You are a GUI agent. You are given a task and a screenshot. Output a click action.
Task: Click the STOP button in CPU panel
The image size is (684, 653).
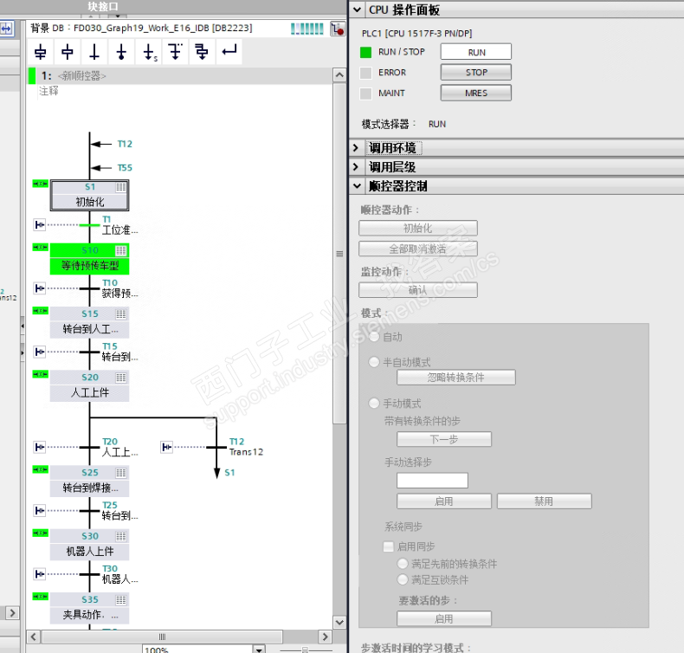476,73
